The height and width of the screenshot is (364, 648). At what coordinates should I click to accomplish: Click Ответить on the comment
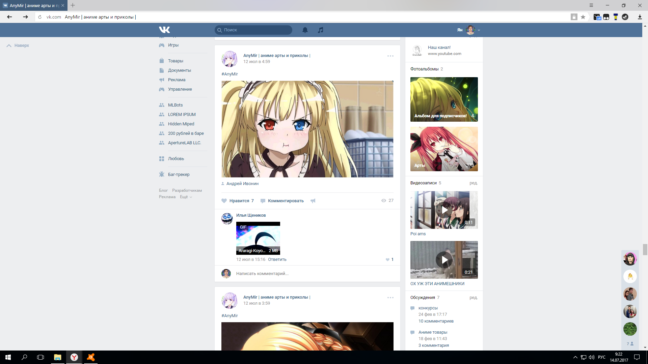(x=277, y=260)
